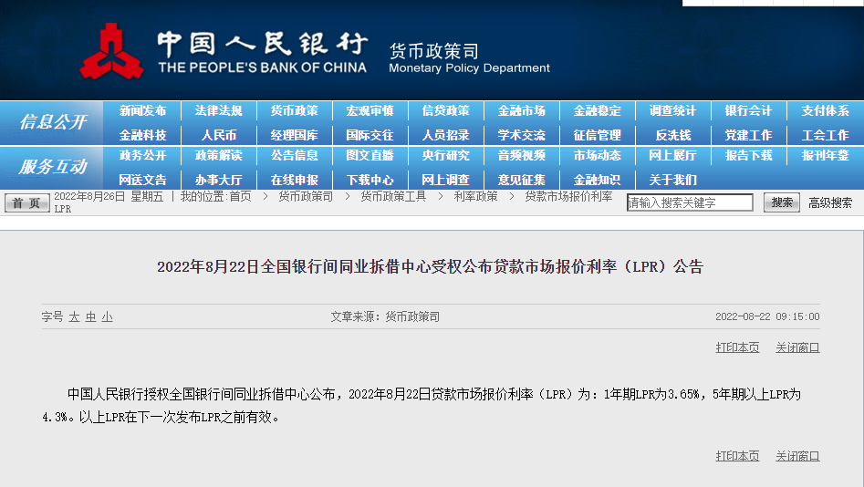Select 金融科技 in navigation

click(x=142, y=135)
